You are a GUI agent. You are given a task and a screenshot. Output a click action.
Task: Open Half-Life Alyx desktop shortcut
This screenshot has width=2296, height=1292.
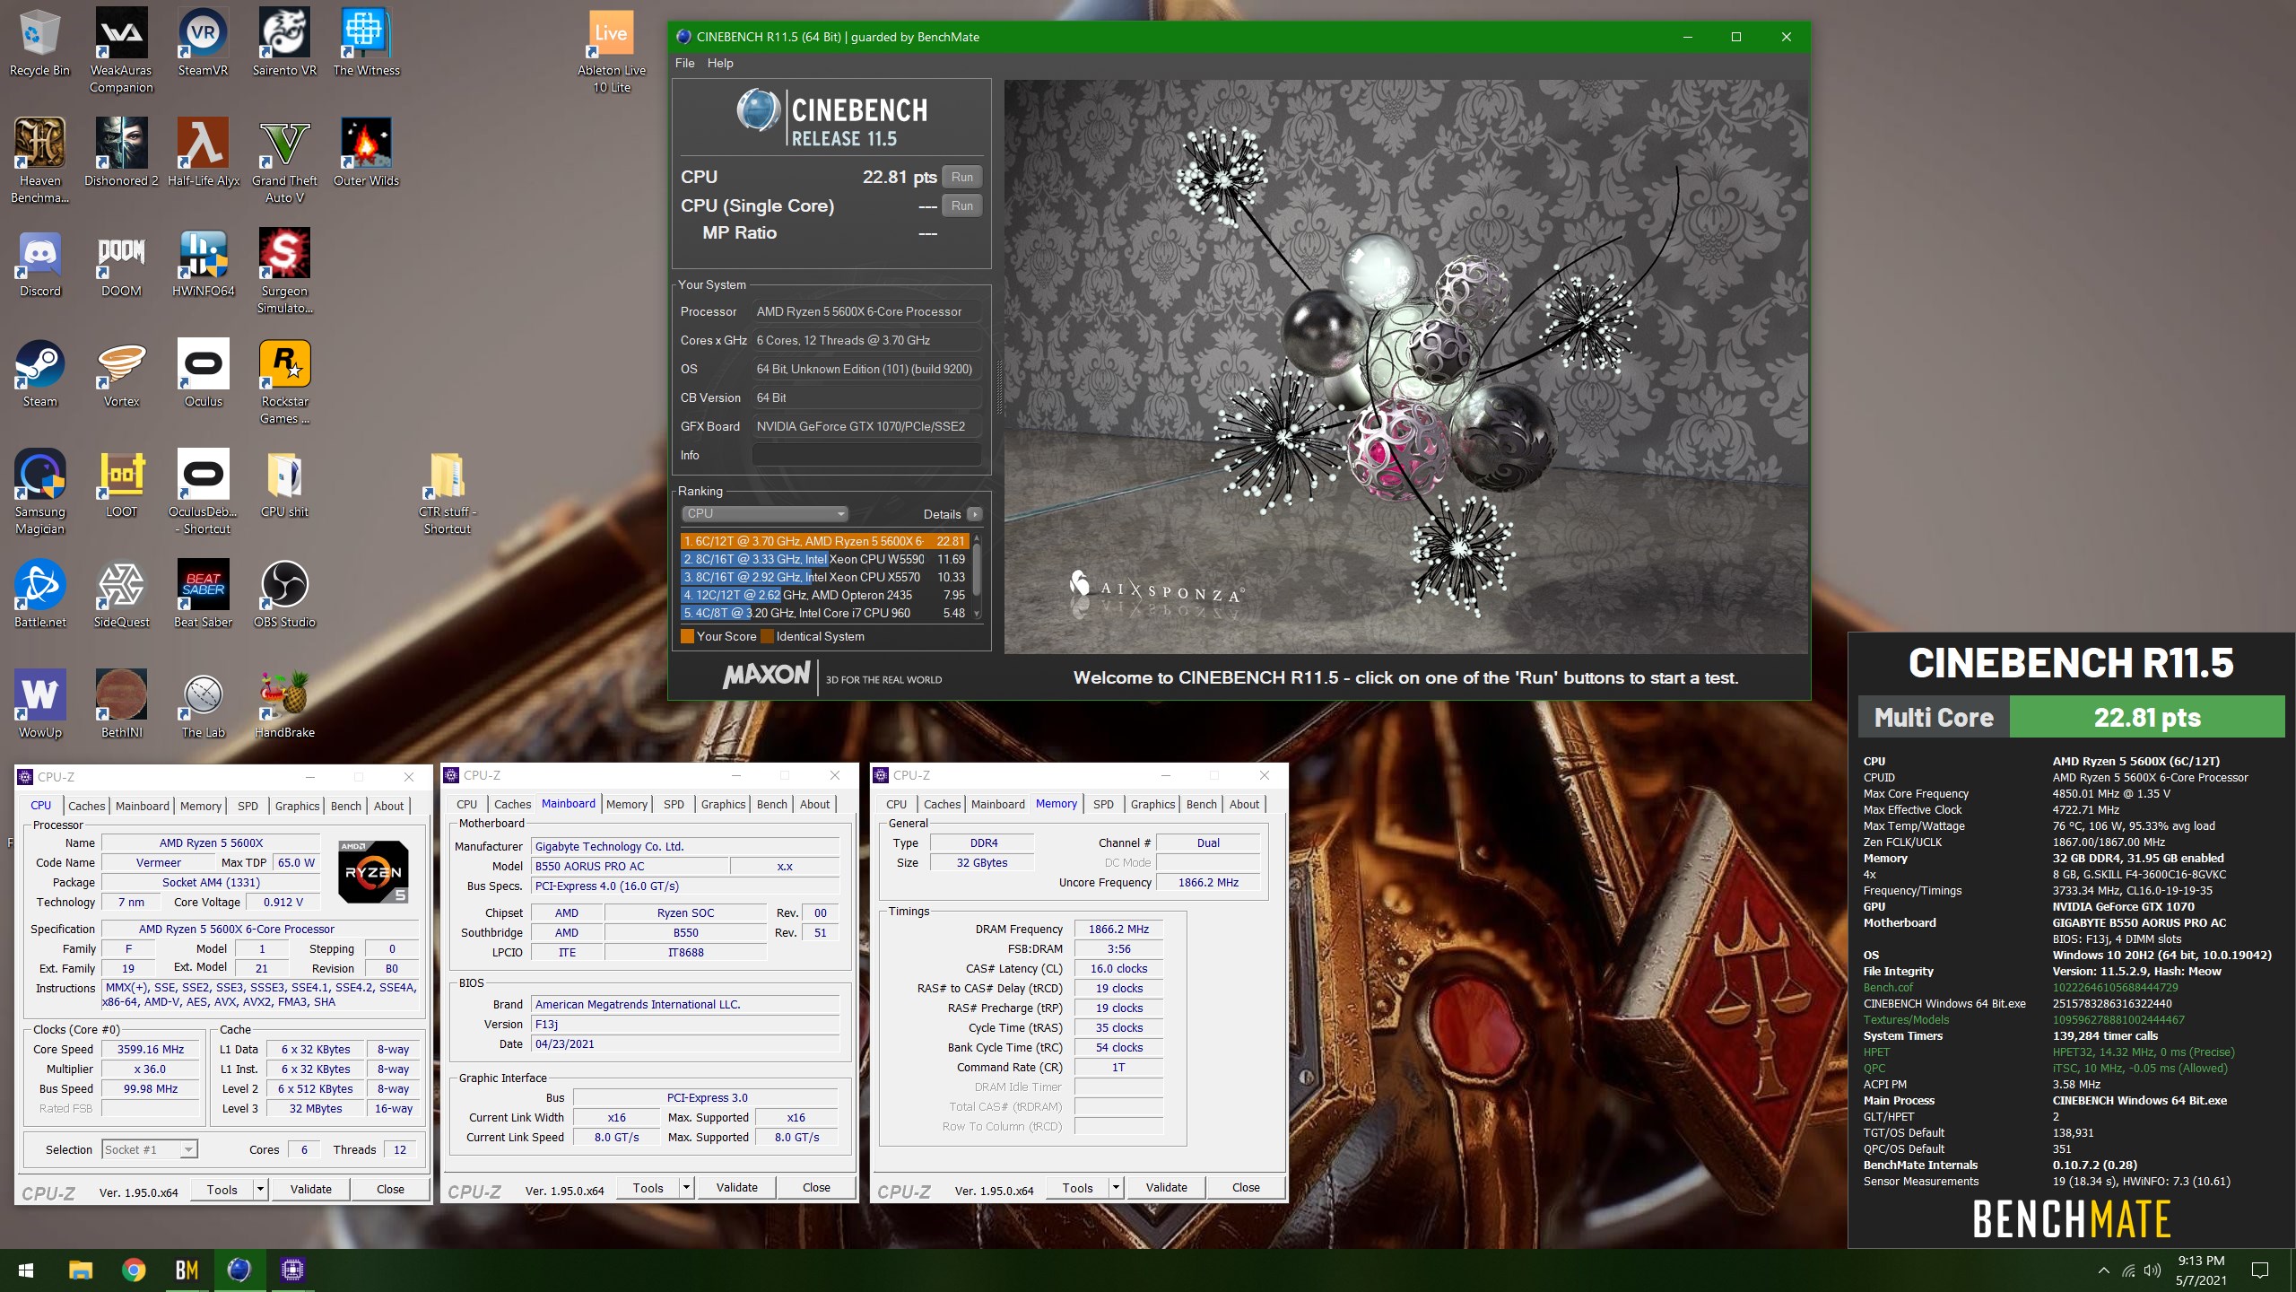pos(203,153)
